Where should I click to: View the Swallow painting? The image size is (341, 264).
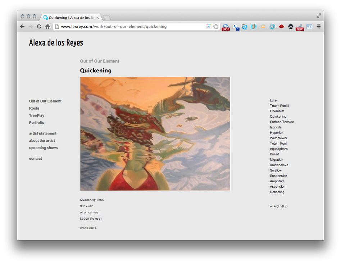[x=276, y=170]
